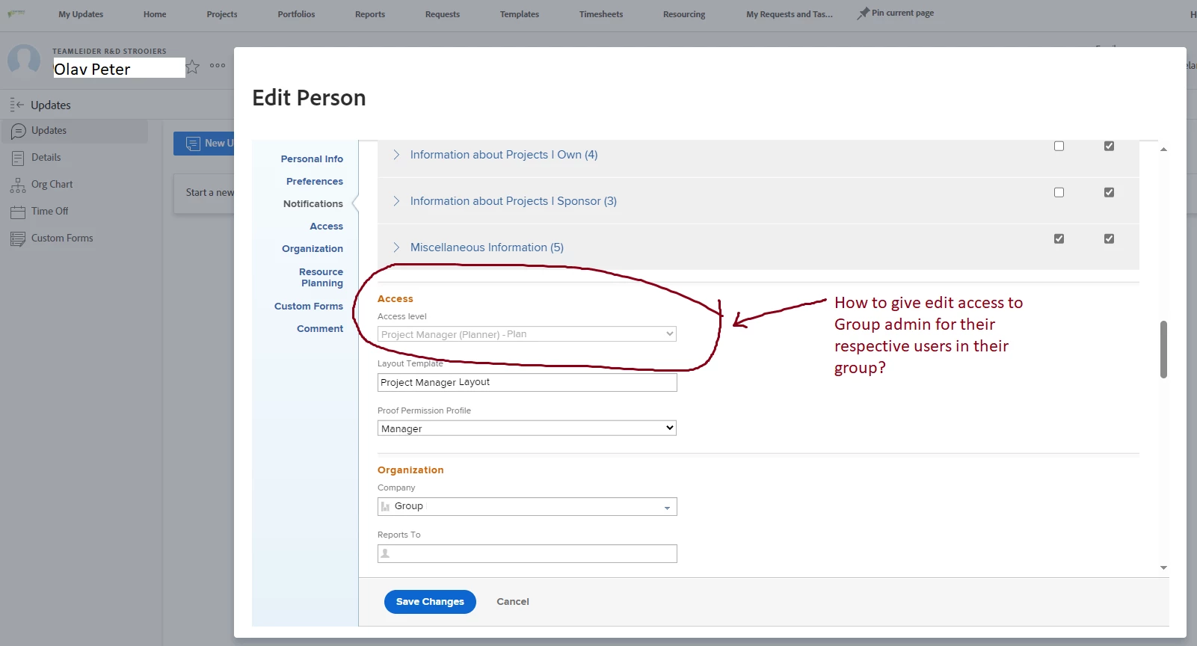Expand Miscellaneous Information chevron
Image resolution: width=1197 pixels, height=646 pixels.
396,247
